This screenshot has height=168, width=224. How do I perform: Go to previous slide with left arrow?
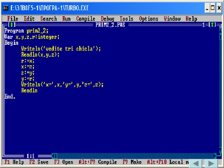click(196, 163)
